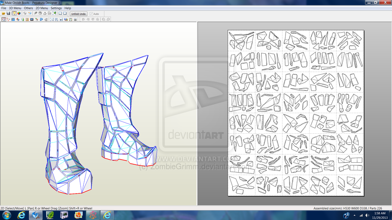Screen dimensions: 392x220
Task: Click the grayed align-right icon
Action: [88, 19]
